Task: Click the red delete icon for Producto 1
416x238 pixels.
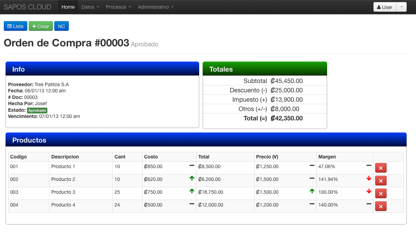Action: [x=381, y=168]
